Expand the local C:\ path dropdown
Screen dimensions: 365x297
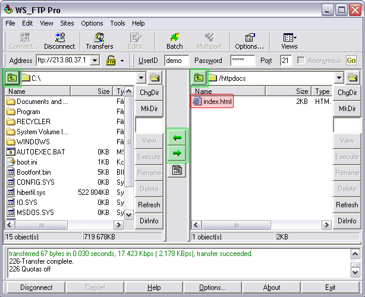click(x=141, y=78)
